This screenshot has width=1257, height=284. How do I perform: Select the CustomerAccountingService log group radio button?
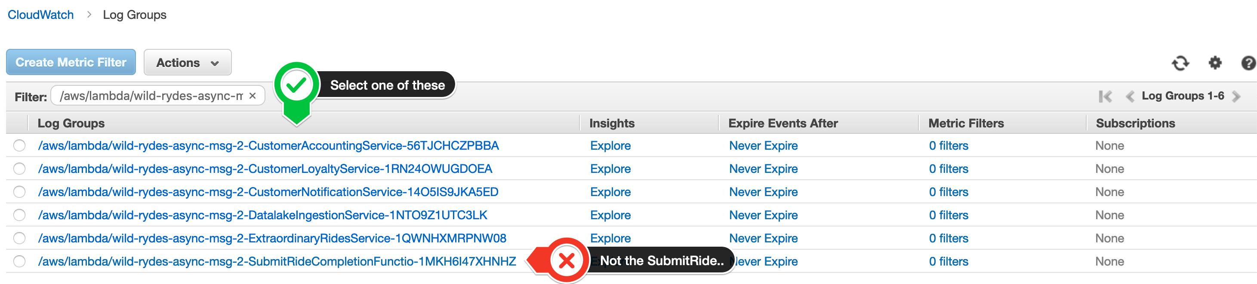pyautogui.click(x=19, y=145)
